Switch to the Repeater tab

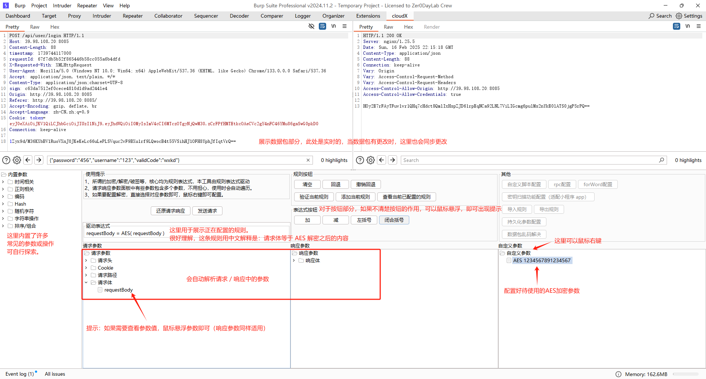pos(132,16)
